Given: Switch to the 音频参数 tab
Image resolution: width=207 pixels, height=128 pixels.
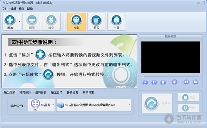Looking at the screenshot, I should pos(41,93).
